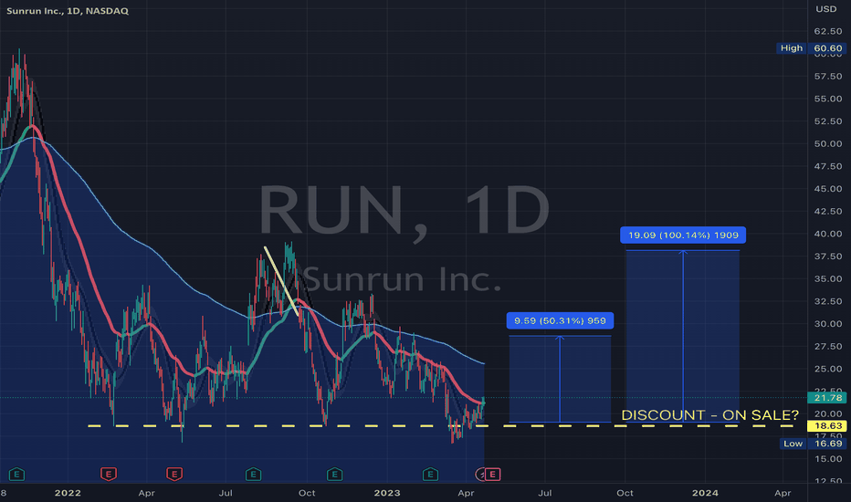Click the 62.50 price axis label
851x502 pixels.
pos(828,31)
